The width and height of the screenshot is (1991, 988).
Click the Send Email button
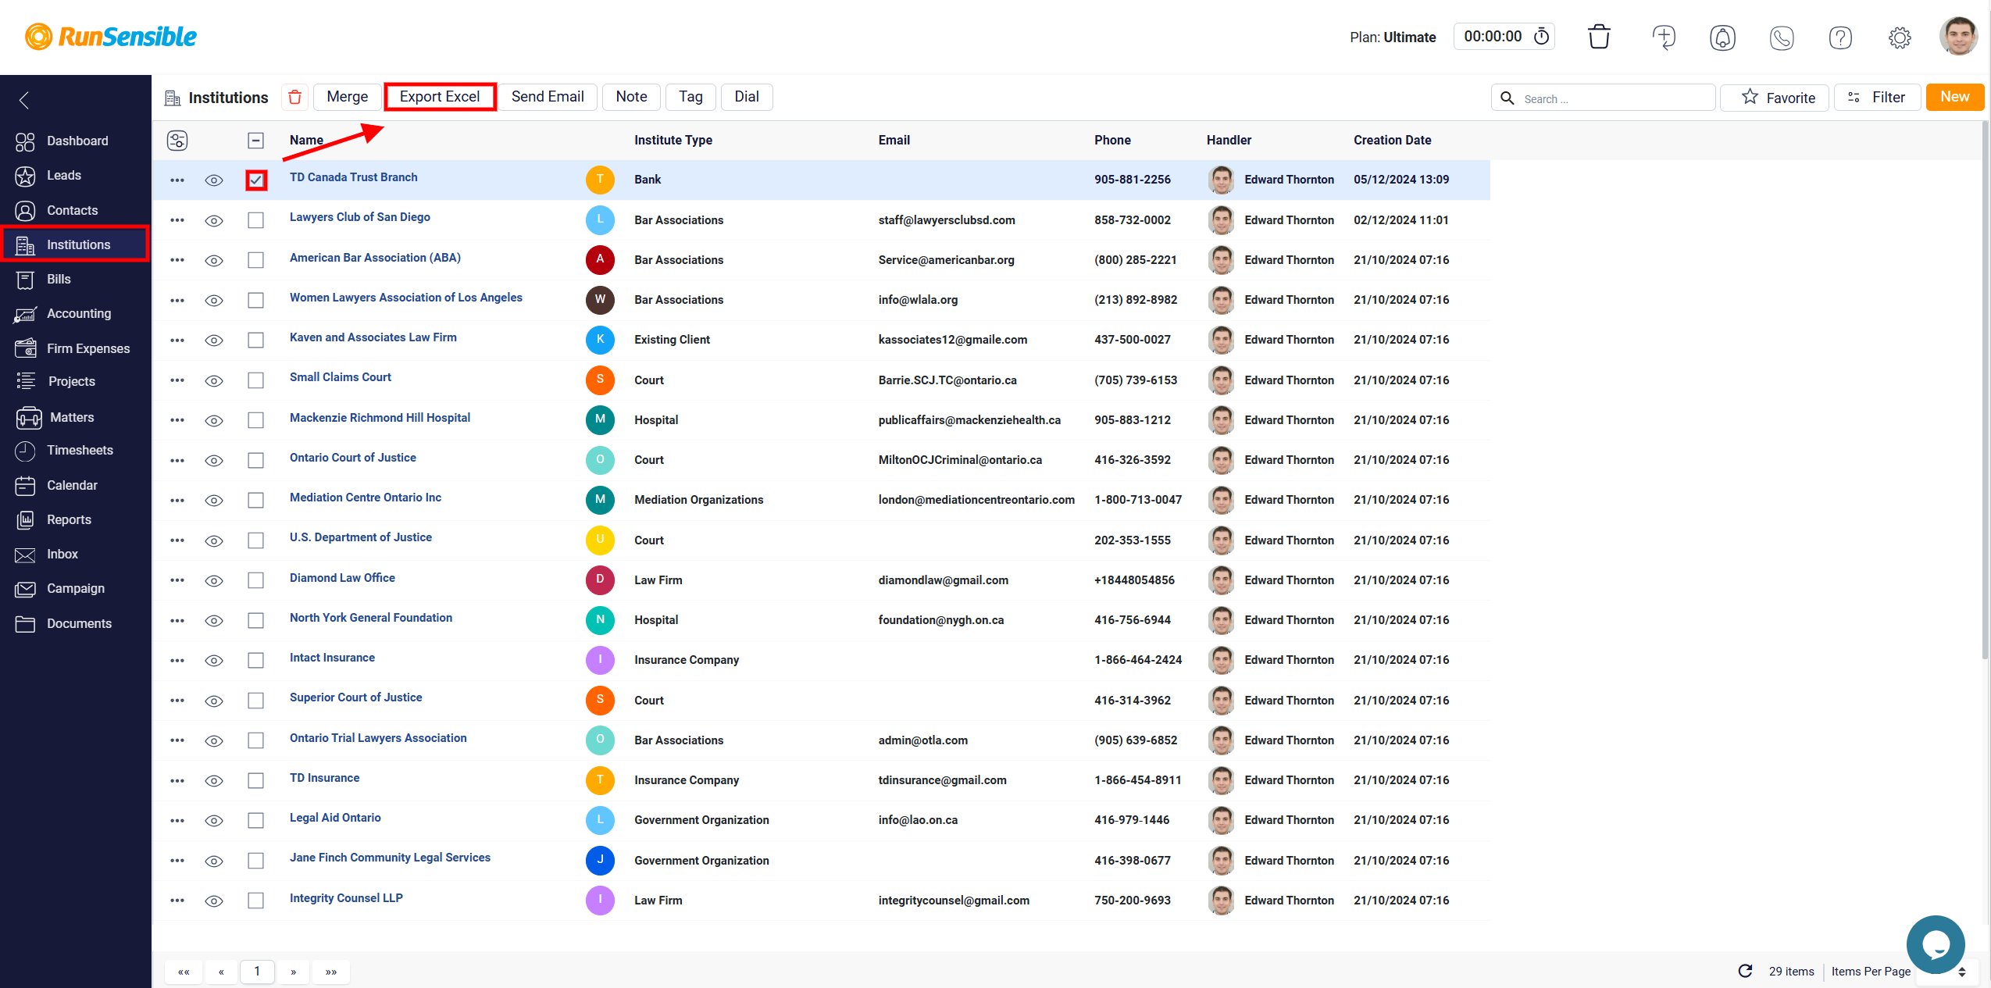coord(548,97)
